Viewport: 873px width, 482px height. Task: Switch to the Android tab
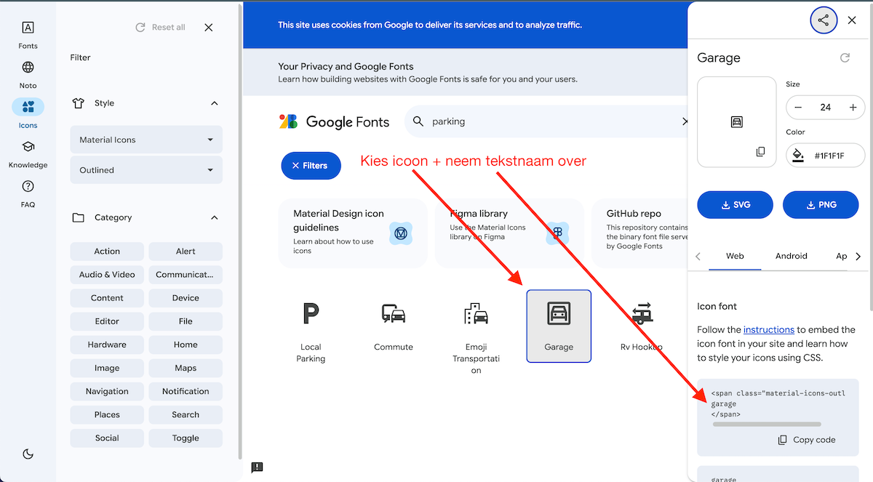point(791,256)
